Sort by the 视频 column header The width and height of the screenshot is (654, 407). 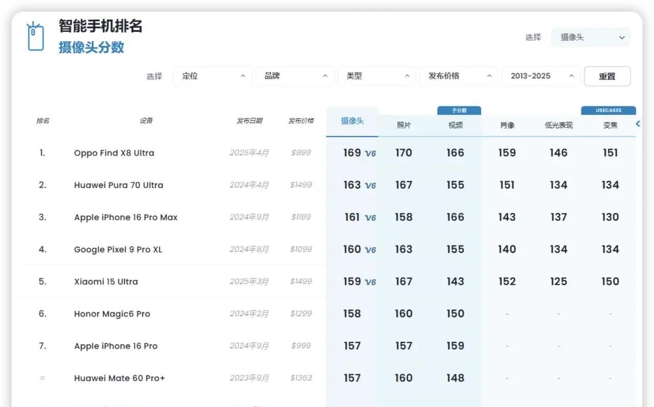pyautogui.click(x=455, y=125)
